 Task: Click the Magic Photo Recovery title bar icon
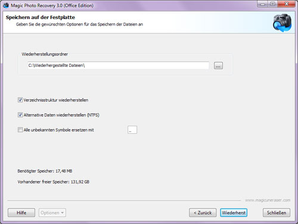click(x=6, y=5)
